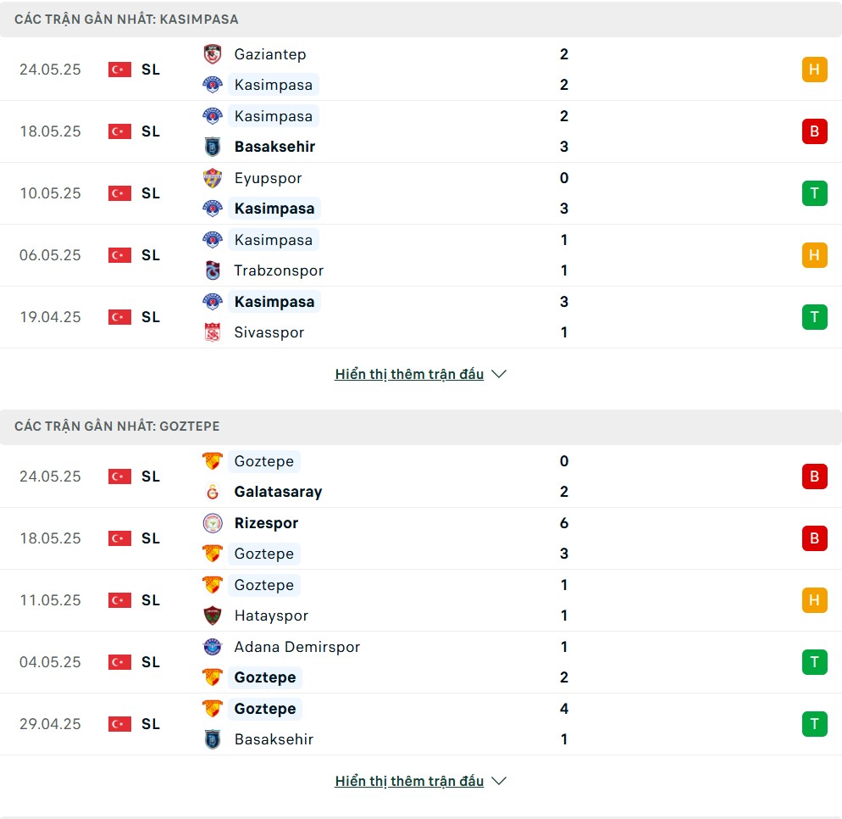Click the Adana Demirspor team logo

tap(213, 647)
